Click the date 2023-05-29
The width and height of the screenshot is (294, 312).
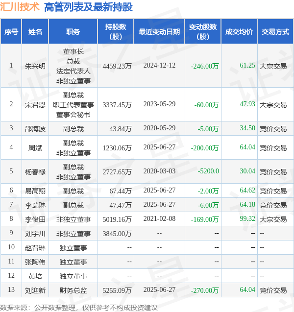click(x=159, y=104)
